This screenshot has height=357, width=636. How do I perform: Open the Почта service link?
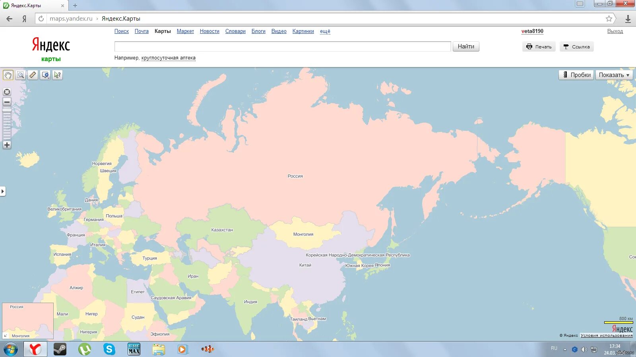click(142, 31)
